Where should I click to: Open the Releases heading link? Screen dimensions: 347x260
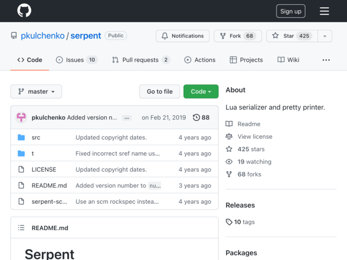tap(240, 205)
